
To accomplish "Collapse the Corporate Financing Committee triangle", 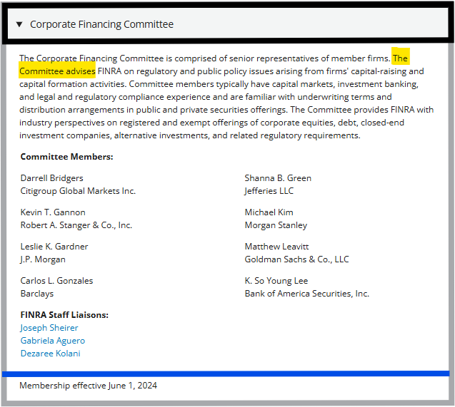I will [19, 24].
